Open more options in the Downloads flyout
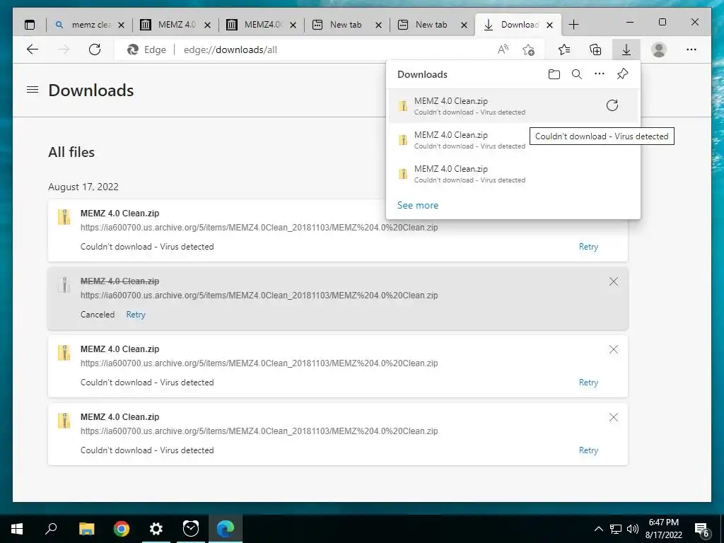This screenshot has width=724, height=543. tap(600, 74)
